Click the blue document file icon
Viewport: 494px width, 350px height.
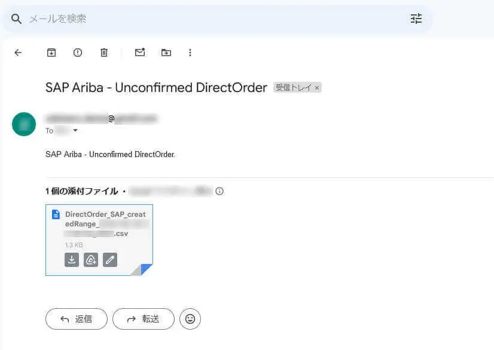56,214
